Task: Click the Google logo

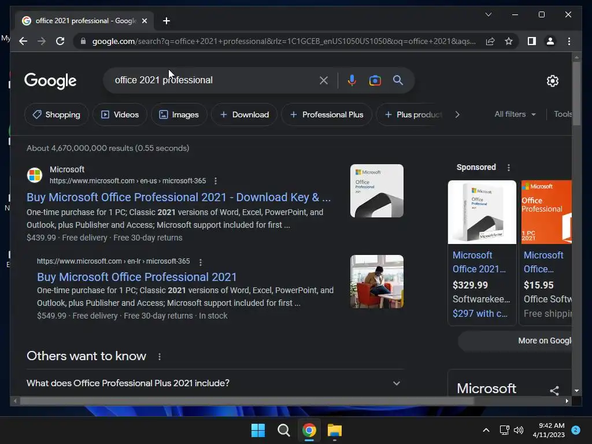Action: [x=50, y=81]
